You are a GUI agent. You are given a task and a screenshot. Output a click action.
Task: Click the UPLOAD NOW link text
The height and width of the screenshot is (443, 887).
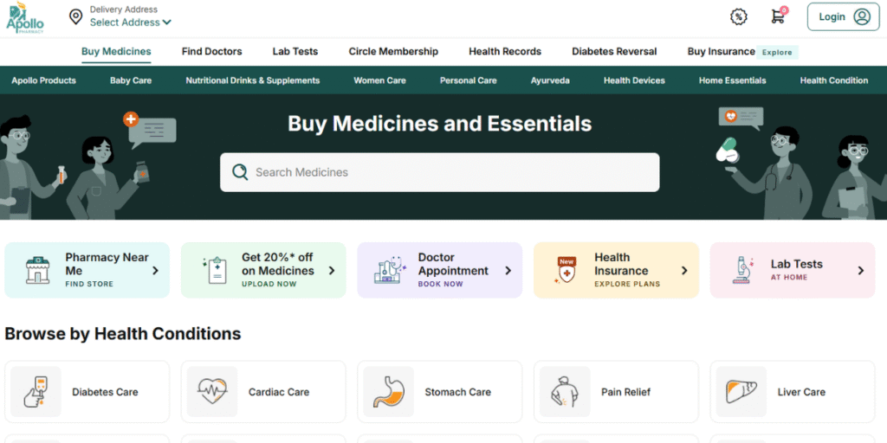click(269, 284)
